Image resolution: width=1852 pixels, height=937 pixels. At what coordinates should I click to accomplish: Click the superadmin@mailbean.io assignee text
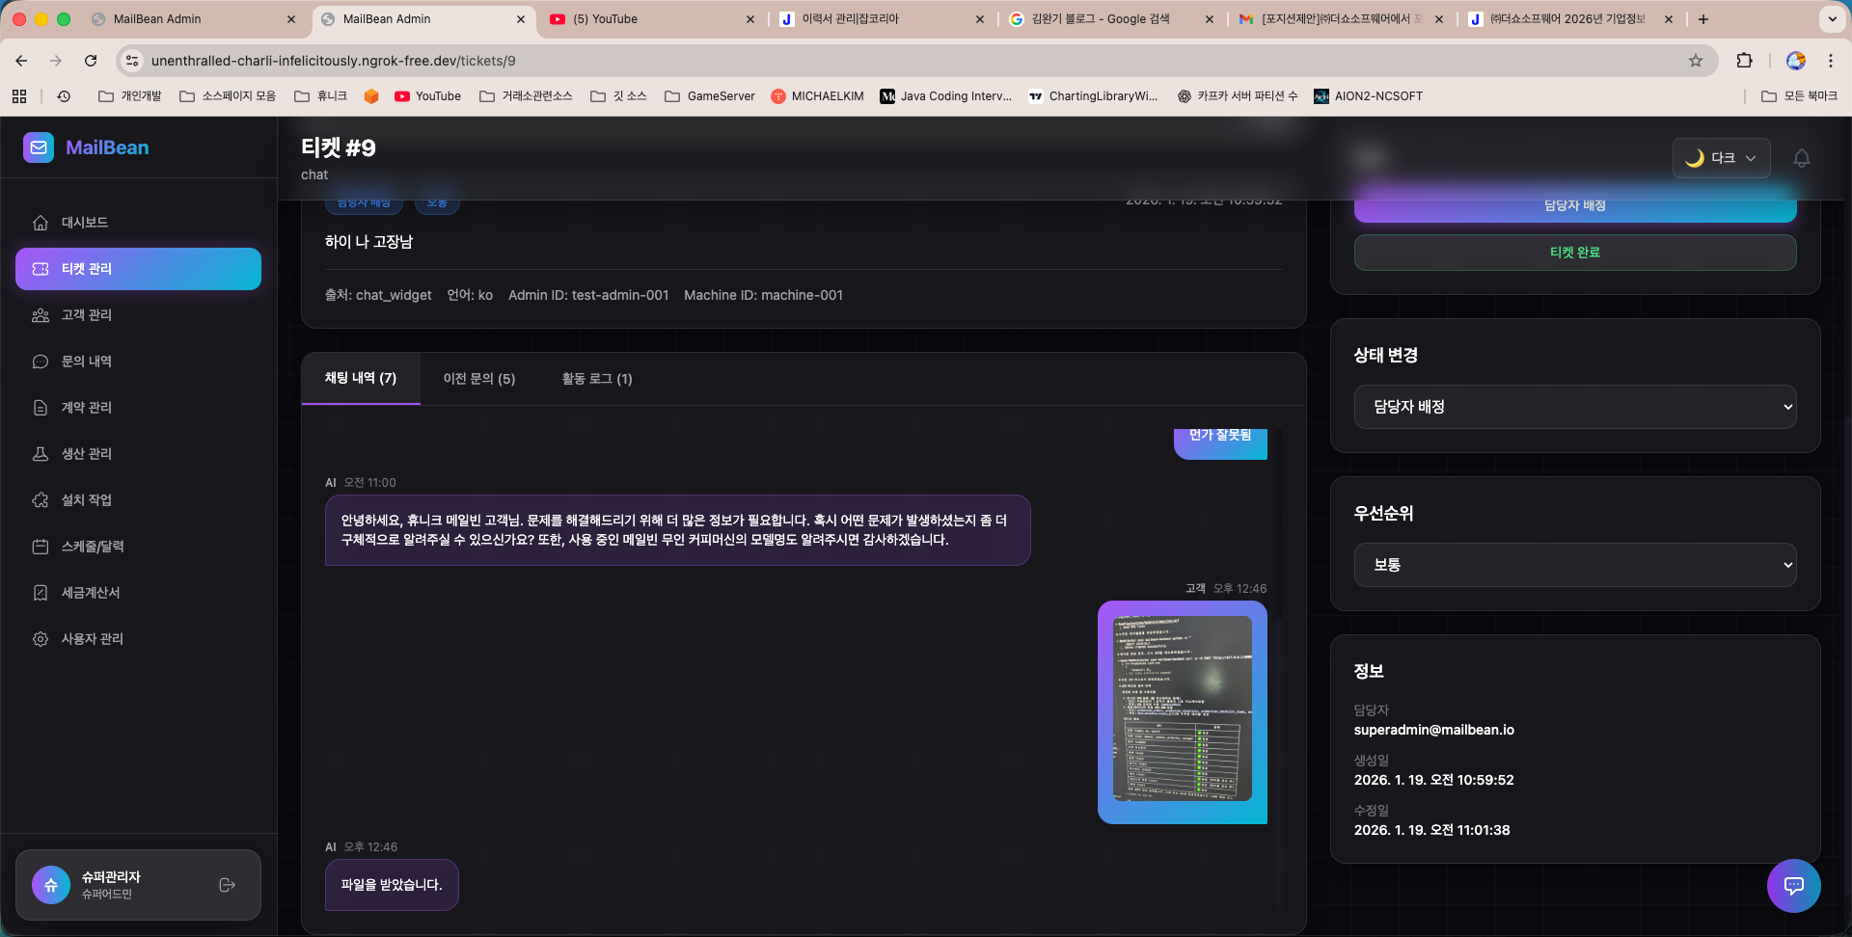(x=1433, y=730)
